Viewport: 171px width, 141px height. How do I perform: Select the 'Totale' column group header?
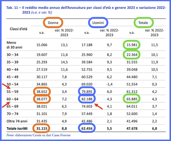(x=143, y=23)
